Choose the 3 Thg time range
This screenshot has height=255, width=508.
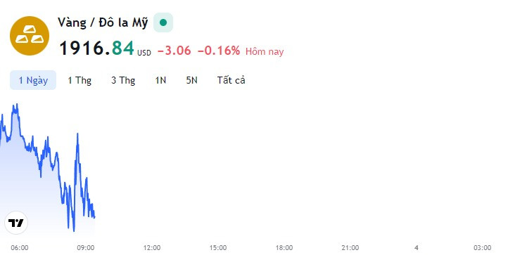pyautogui.click(x=123, y=80)
